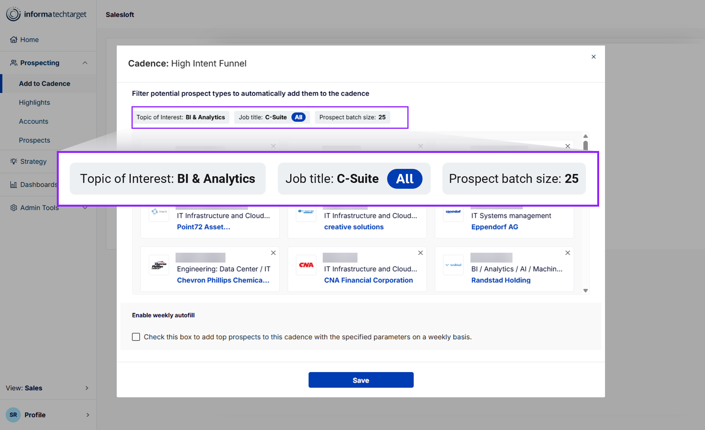Click the Dashboards chart icon
The width and height of the screenshot is (705, 430).
click(14, 185)
